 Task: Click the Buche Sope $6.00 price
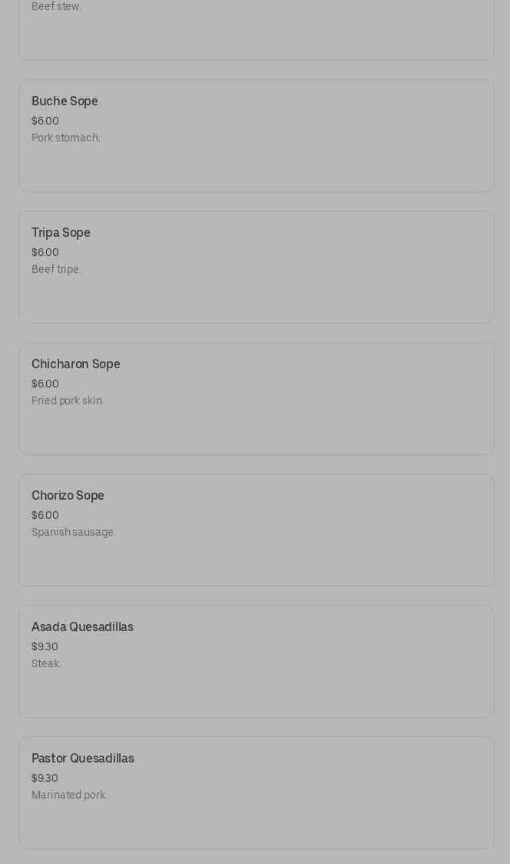(x=45, y=121)
